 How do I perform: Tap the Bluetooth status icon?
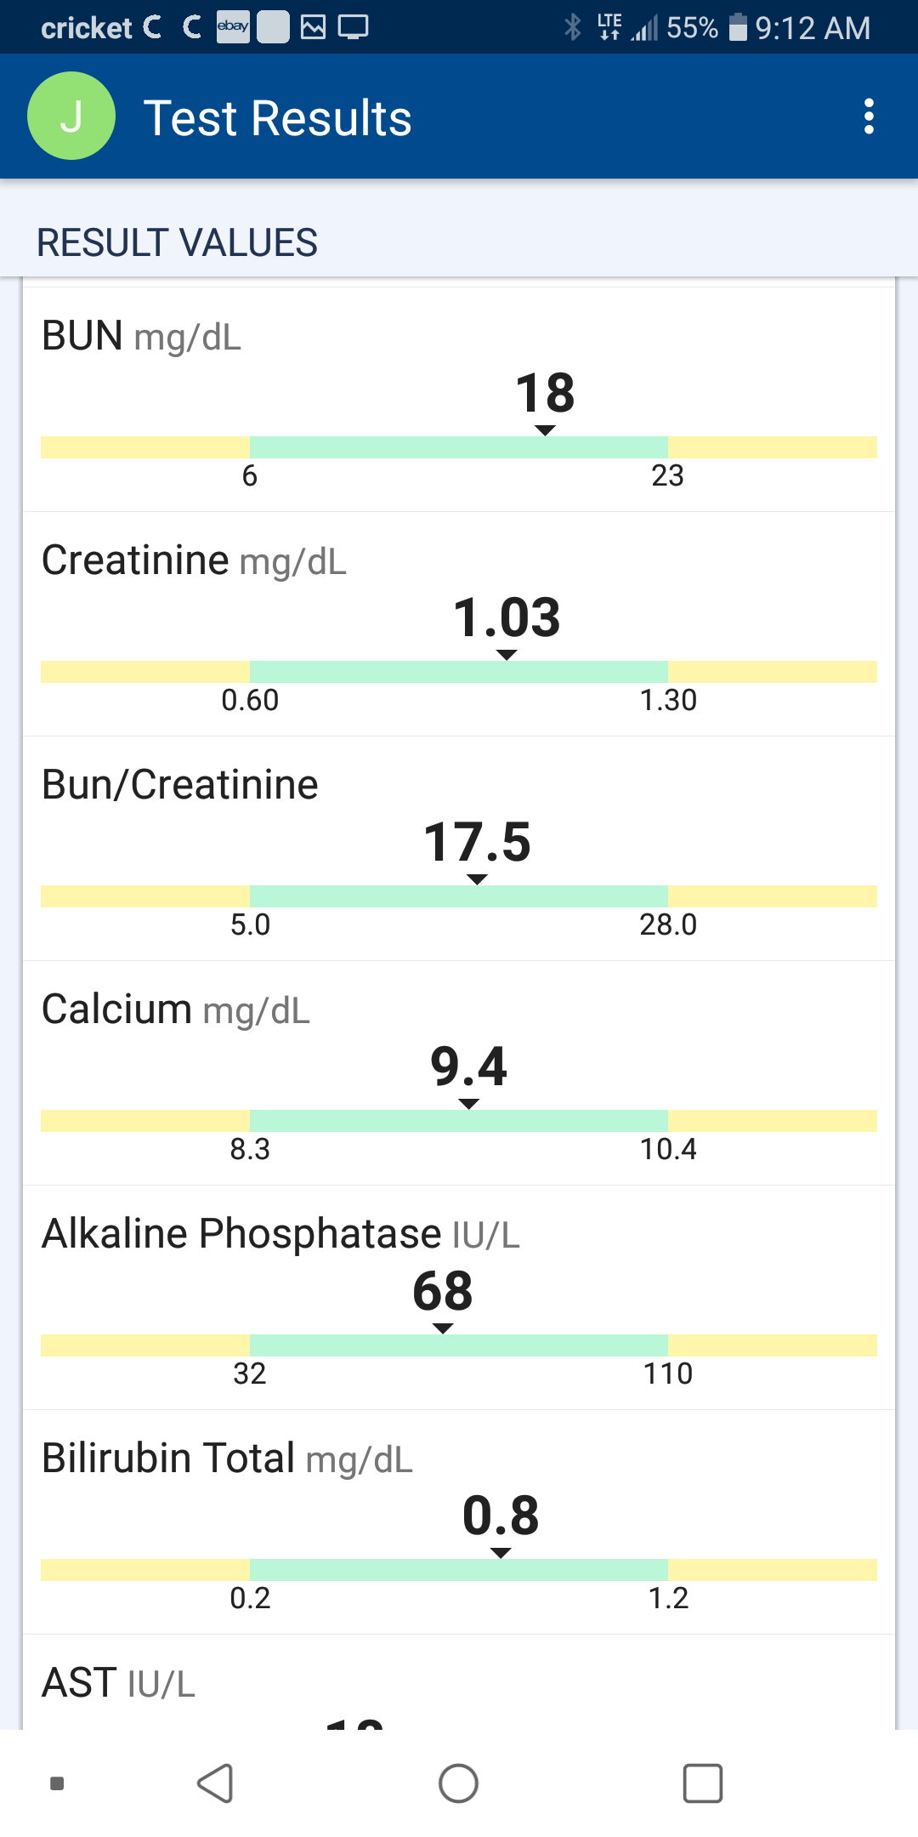(573, 27)
